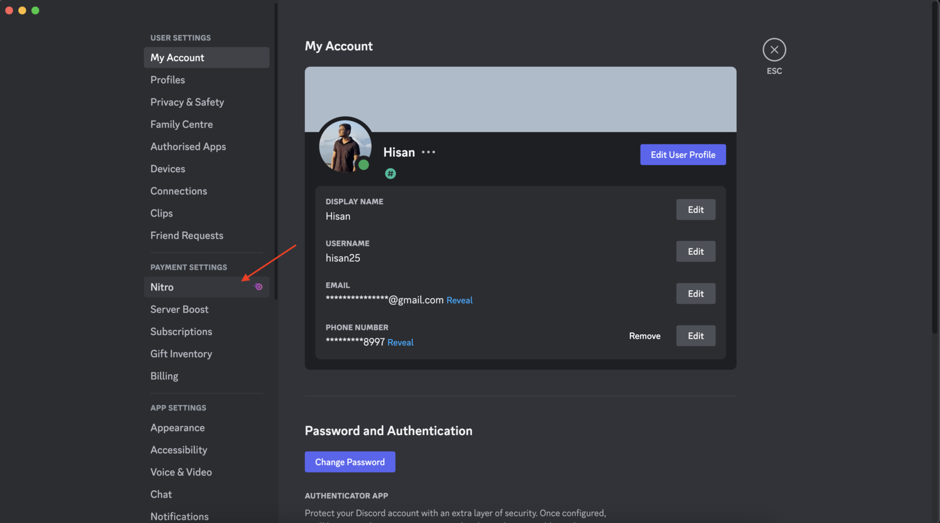
Task: Select Voice & Video settings
Action: click(181, 472)
